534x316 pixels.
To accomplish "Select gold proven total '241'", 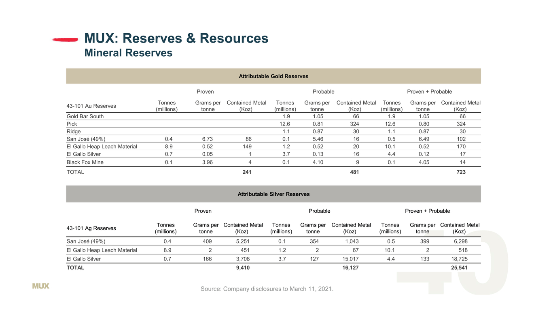I will [247, 172].
